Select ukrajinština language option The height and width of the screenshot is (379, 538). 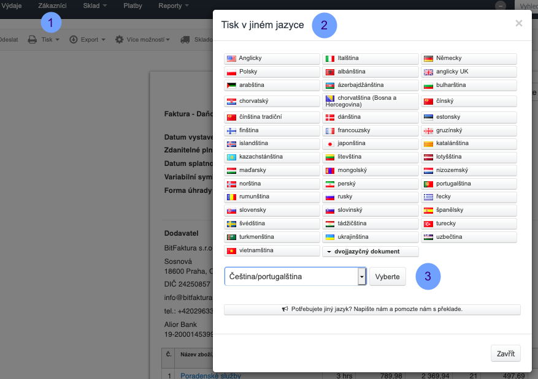tap(371, 237)
